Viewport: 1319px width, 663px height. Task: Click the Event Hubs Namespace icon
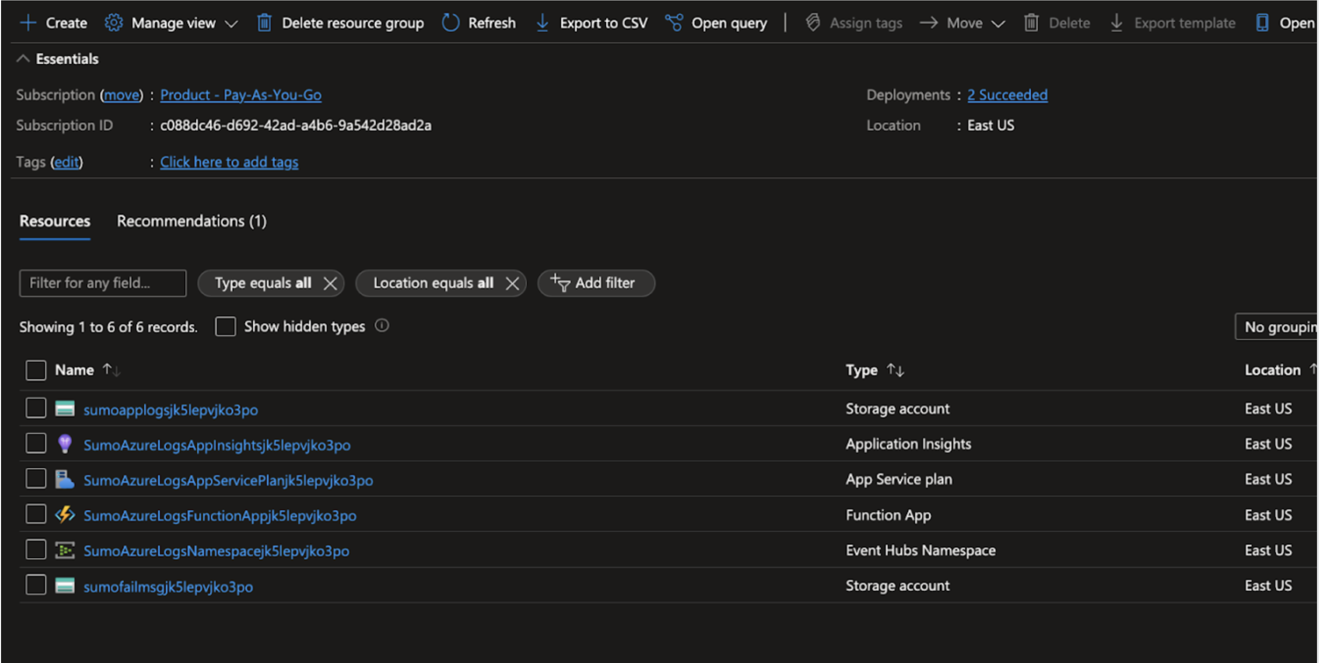[x=65, y=549]
